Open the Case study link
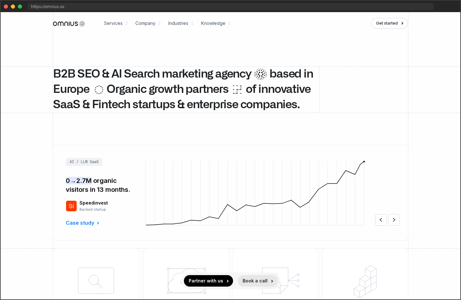This screenshot has height=300, width=461. (82, 223)
